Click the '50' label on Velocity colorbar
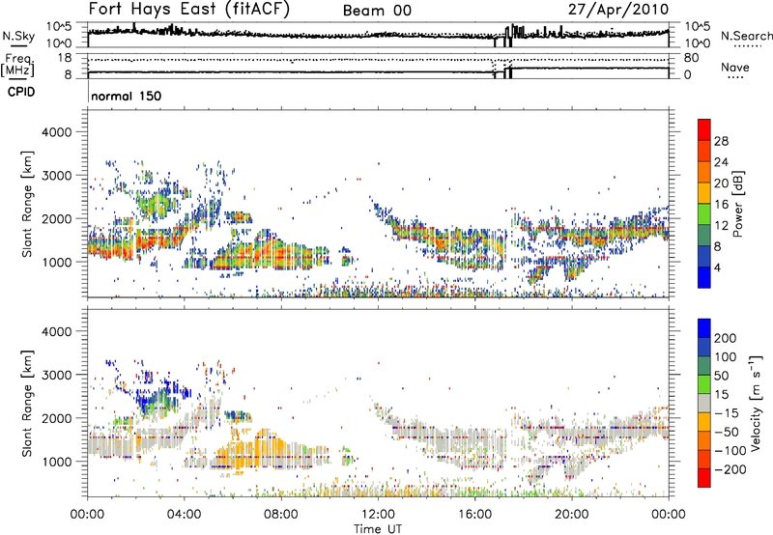Image resolution: width=773 pixels, height=535 pixels. tap(722, 376)
